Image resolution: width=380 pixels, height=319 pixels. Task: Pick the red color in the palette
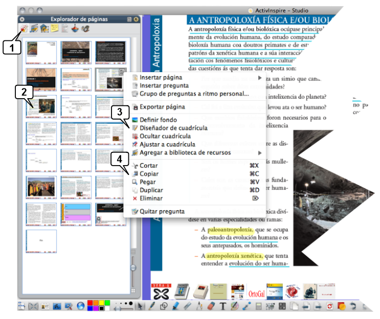(x=91, y=303)
